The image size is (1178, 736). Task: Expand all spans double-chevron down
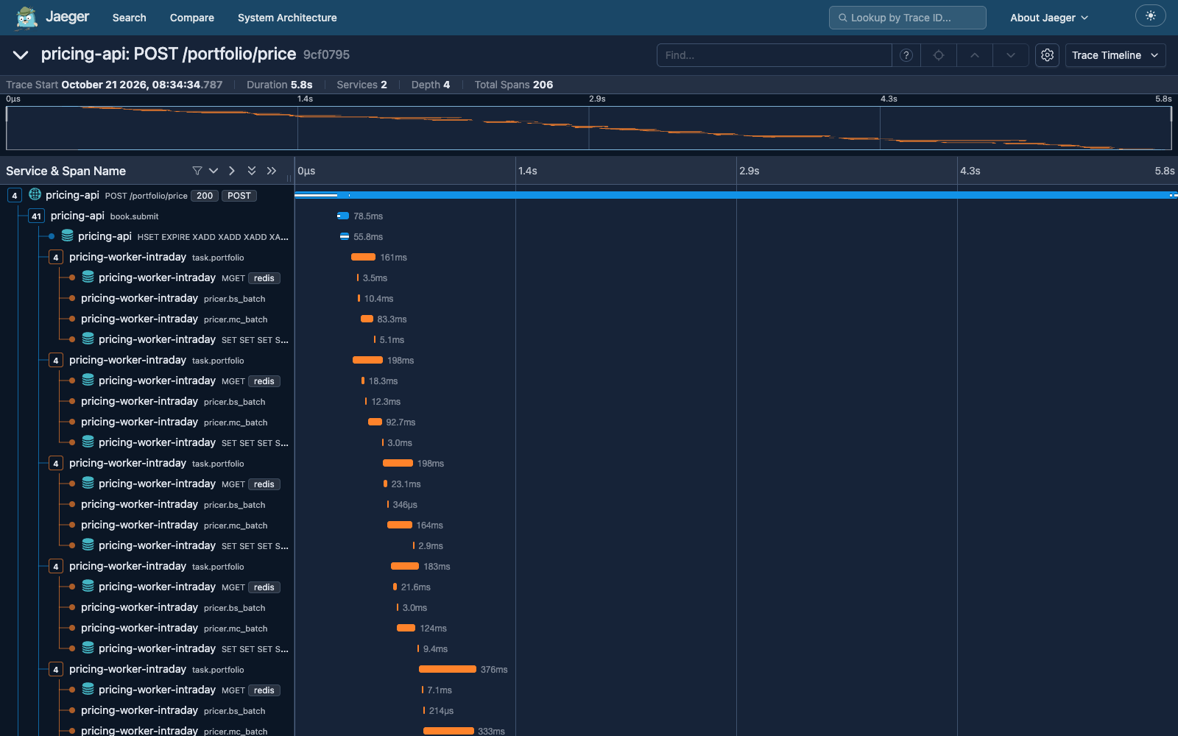point(252,171)
